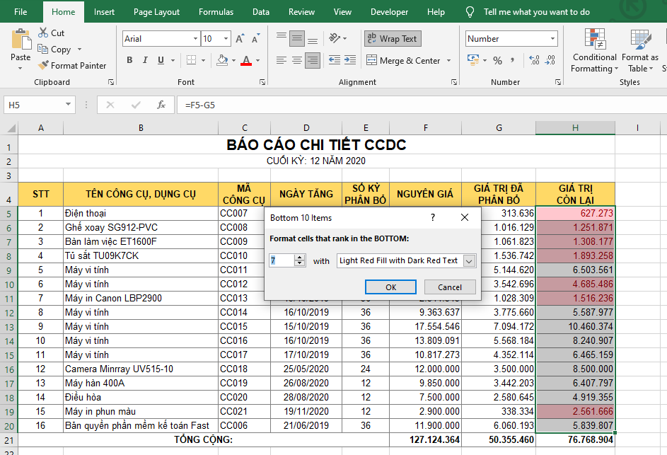
Task: Toggle Bold formatting
Action: pyautogui.click(x=129, y=61)
